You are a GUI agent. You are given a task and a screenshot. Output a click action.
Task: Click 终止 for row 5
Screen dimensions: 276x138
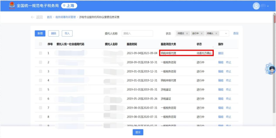point(228,89)
